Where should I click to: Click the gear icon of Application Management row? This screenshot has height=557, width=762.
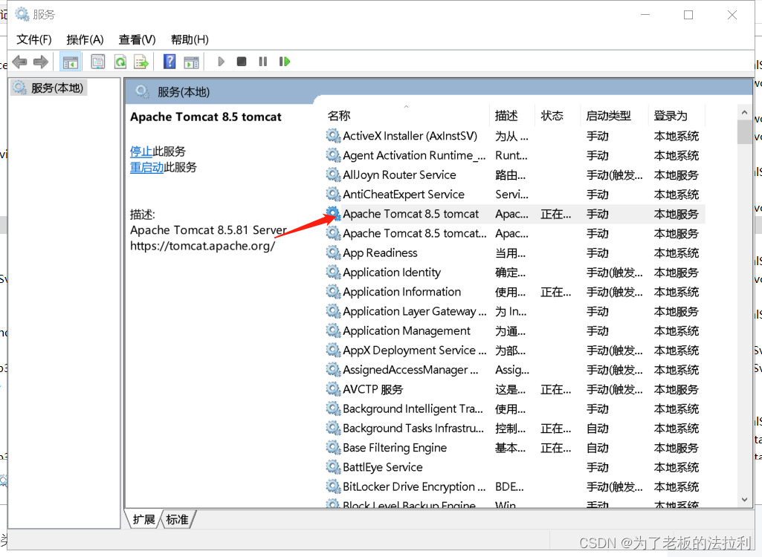[x=333, y=330]
